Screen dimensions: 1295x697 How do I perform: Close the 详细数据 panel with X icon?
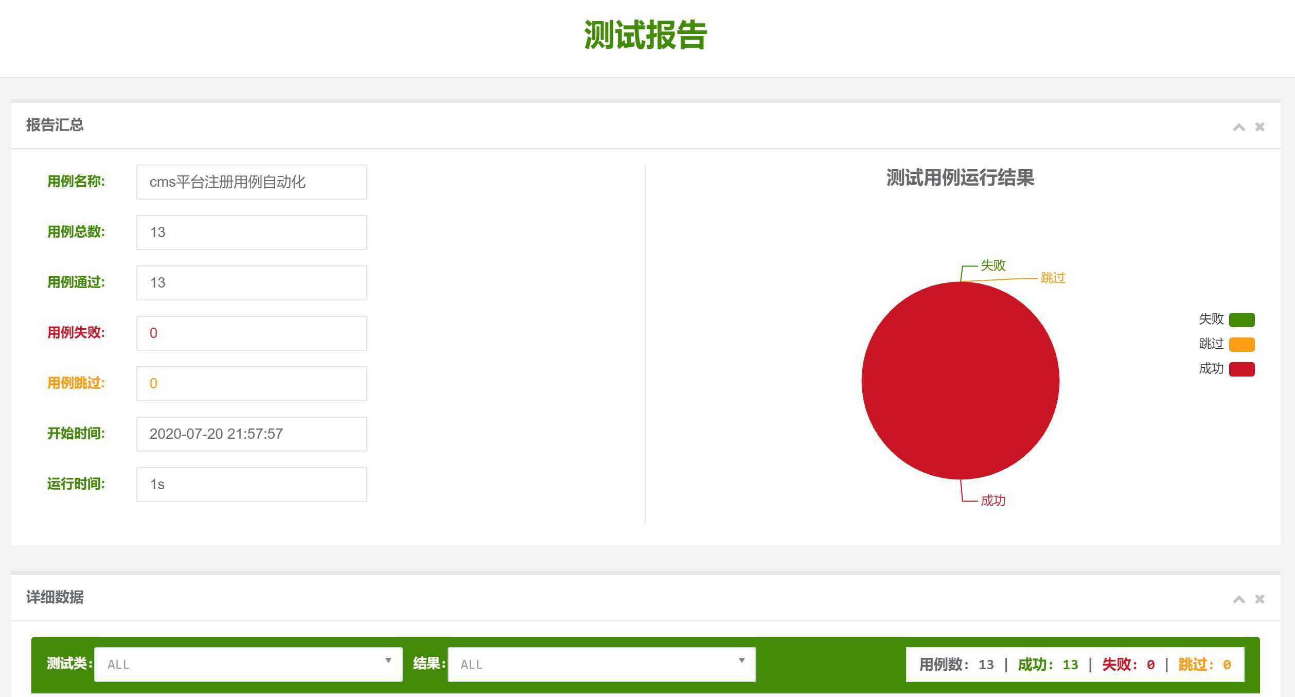click(x=1259, y=599)
